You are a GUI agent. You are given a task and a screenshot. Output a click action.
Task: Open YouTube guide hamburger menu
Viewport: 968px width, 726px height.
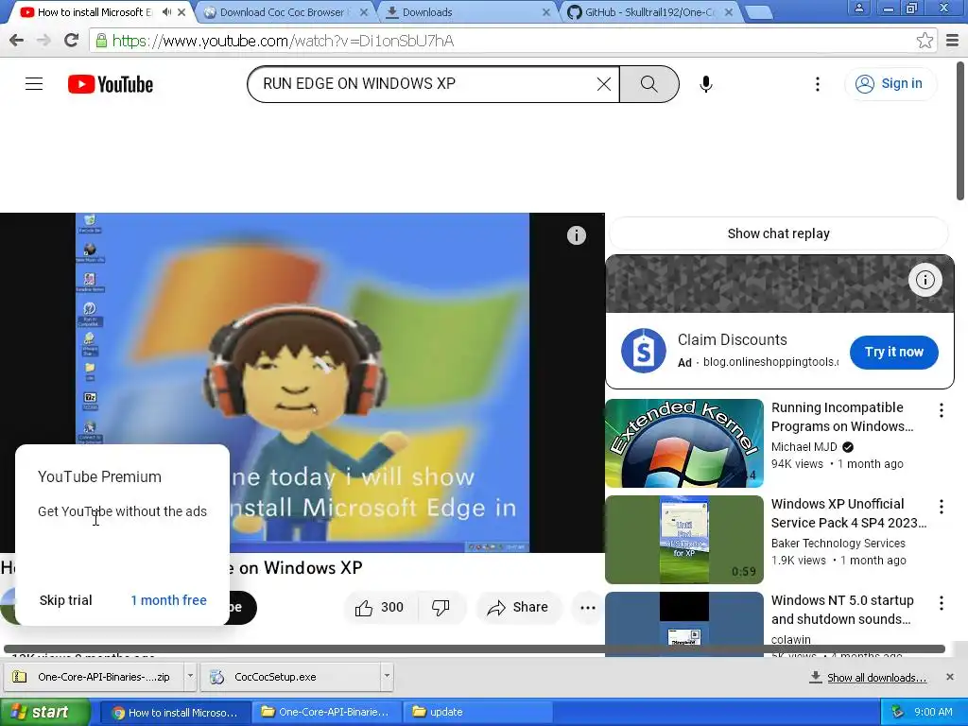point(34,84)
